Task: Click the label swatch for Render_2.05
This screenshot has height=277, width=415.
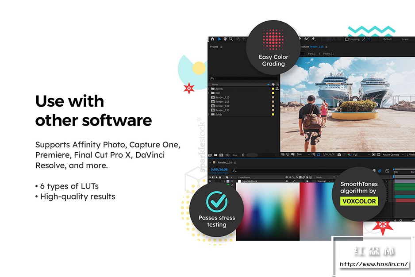Action: point(273,102)
